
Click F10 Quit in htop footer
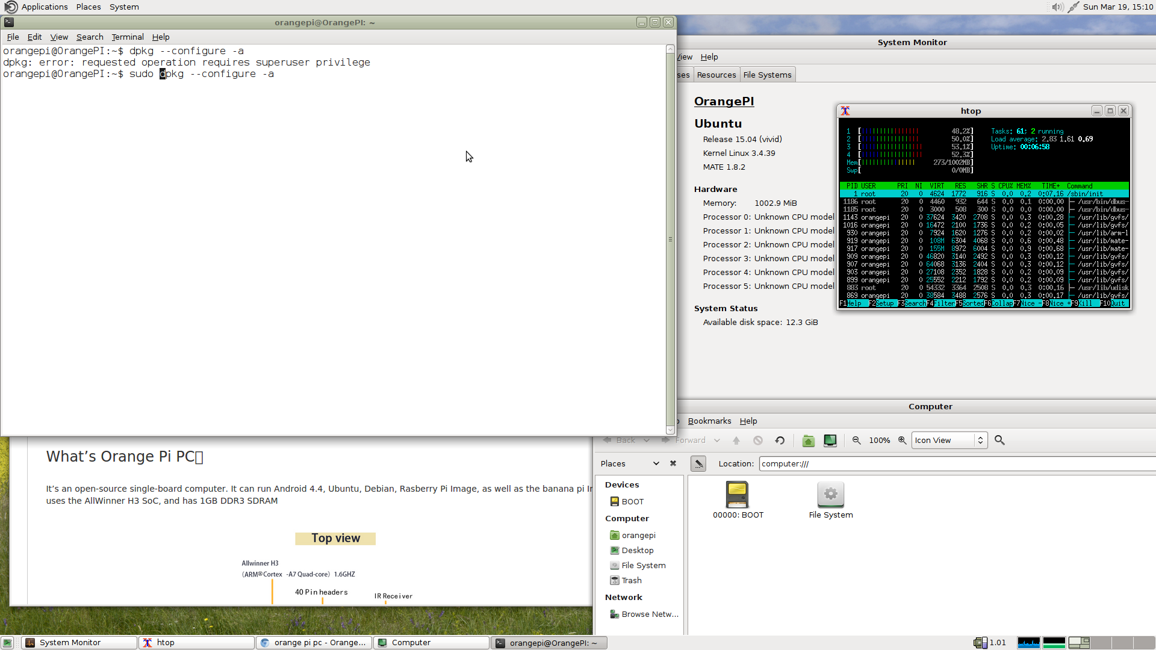pyautogui.click(x=1113, y=303)
